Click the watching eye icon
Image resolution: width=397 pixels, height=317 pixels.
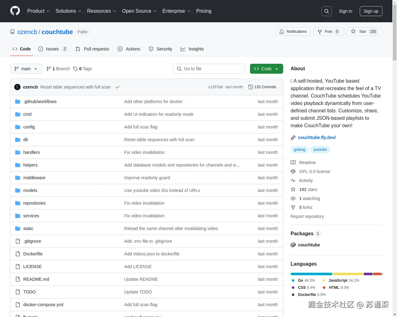coord(293,198)
